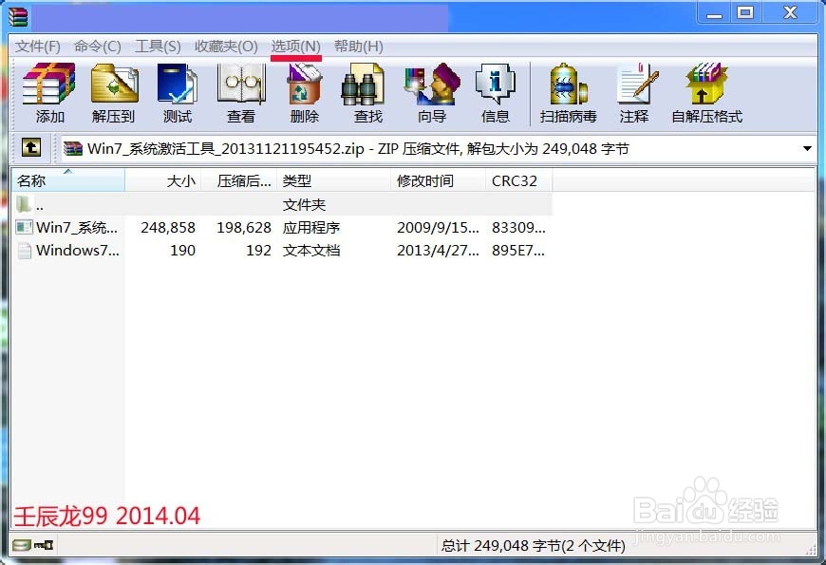Click the key icon in status bar
Image resolution: width=826 pixels, height=565 pixels.
click(x=43, y=545)
